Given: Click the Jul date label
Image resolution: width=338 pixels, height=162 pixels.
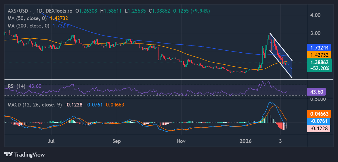Looking at the screenshot, I should tap(51, 141).
